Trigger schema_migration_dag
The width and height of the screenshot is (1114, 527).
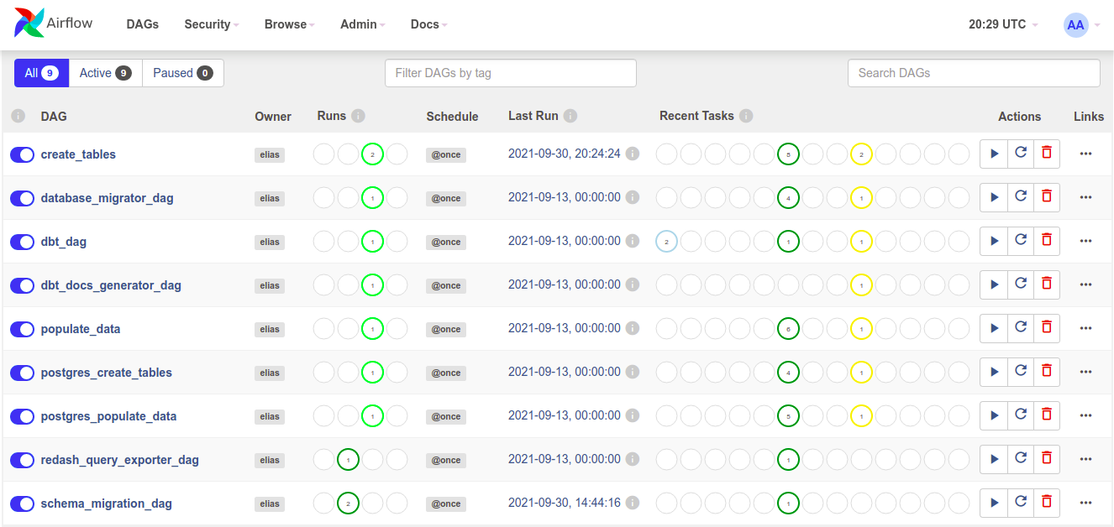coord(994,503)
